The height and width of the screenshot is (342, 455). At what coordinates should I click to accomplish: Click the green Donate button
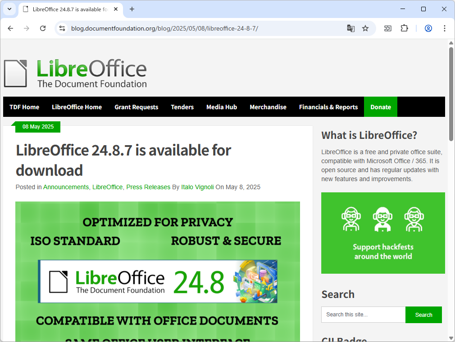[380, 107]
